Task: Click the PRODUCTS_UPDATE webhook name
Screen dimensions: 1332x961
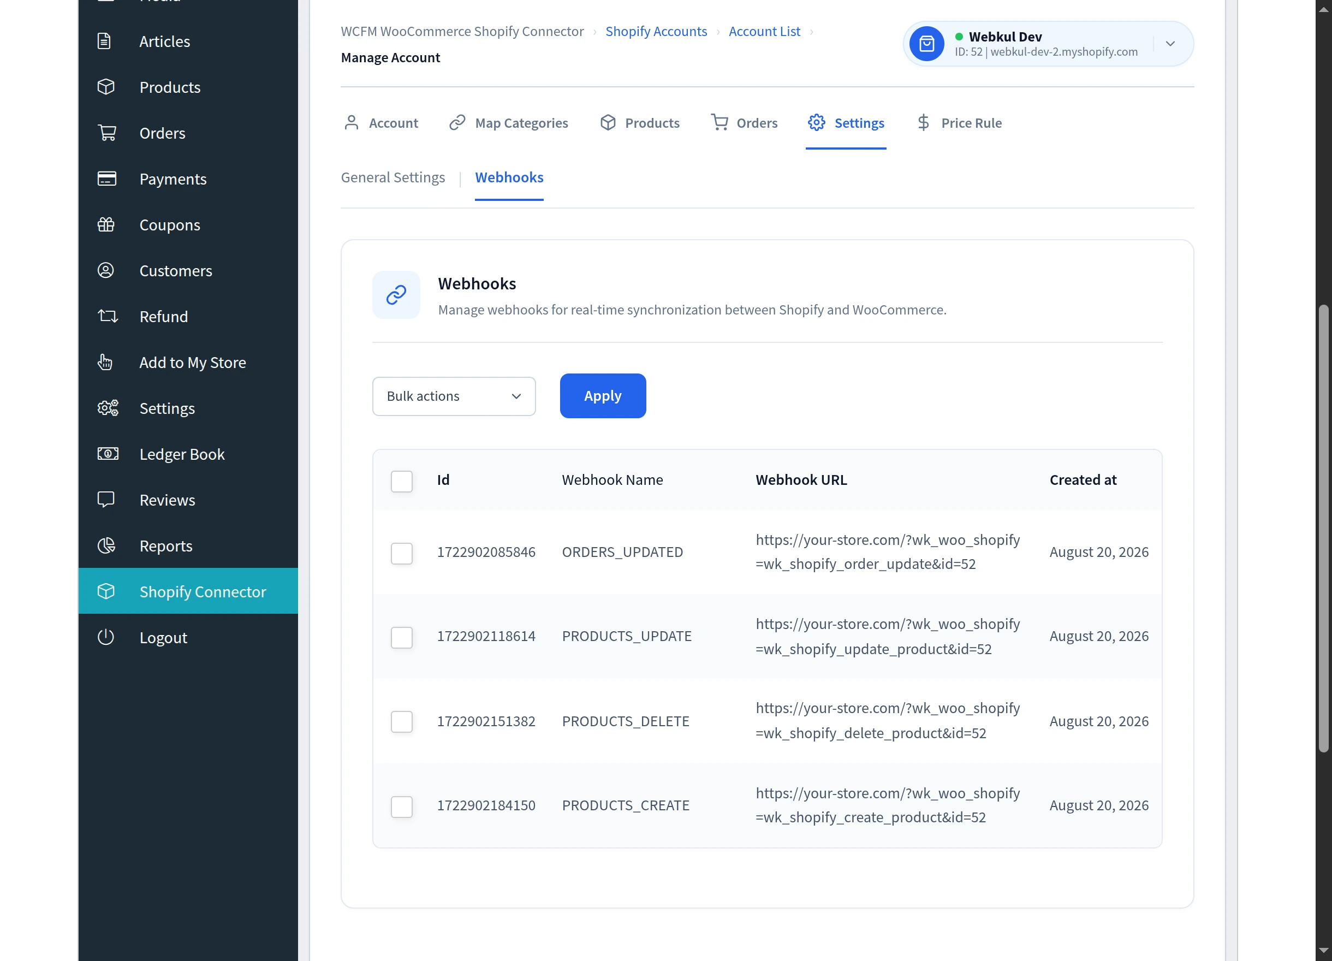Action: coord(627,636)
